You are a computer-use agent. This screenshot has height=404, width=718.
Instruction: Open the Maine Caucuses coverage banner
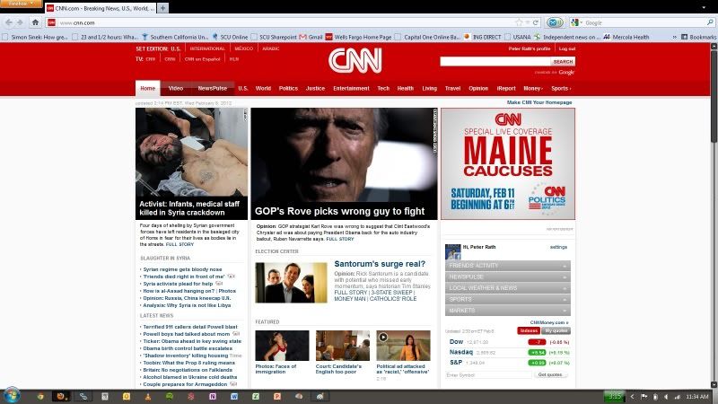(x=508, y=163)
